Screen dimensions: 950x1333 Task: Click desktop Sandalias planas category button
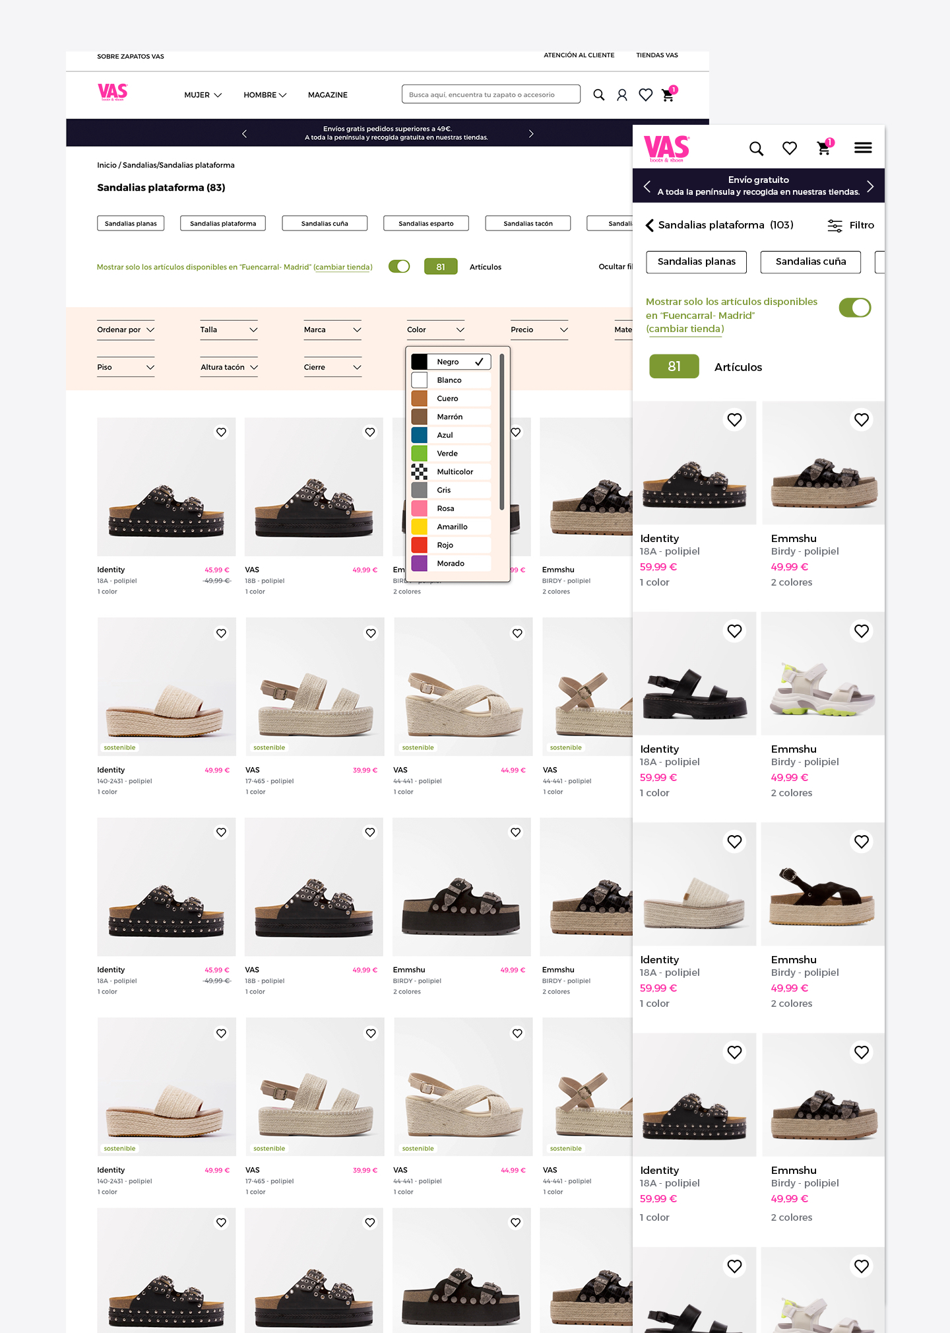pyautogui.click(x=131, y=224)
